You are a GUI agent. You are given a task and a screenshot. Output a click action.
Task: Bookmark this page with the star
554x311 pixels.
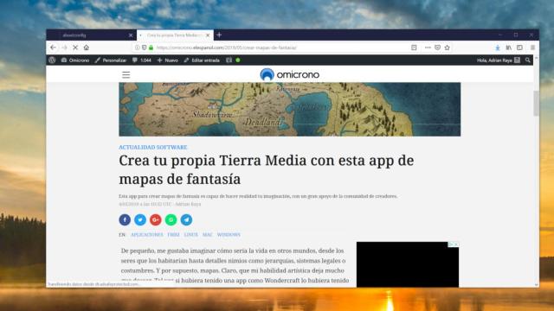pos(448,48)
